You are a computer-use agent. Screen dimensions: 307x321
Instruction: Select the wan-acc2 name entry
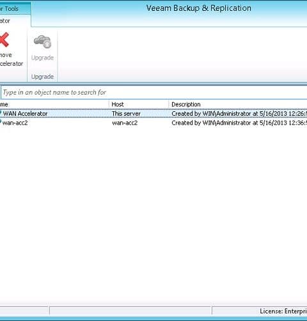15,123
